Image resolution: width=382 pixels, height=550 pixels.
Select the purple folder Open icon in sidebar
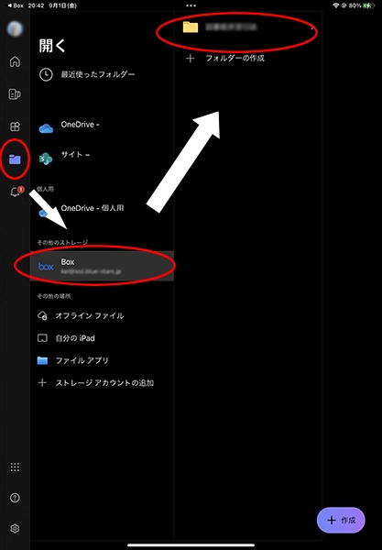[15, 159]
